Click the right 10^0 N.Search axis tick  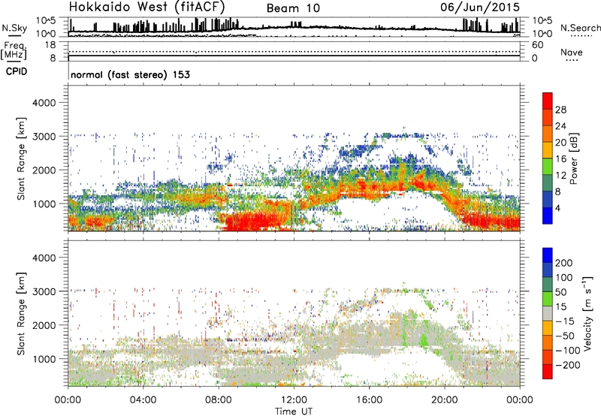point(542,34)
